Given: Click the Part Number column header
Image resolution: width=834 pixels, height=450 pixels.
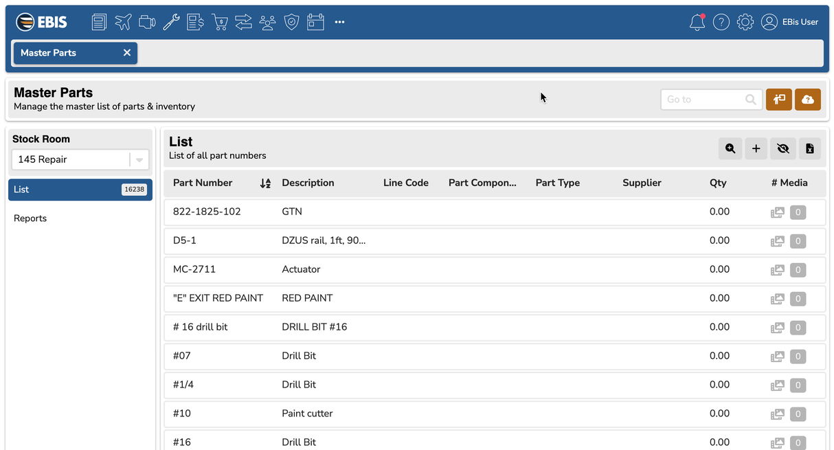Looking at the screenshot, I should [203, 183].
